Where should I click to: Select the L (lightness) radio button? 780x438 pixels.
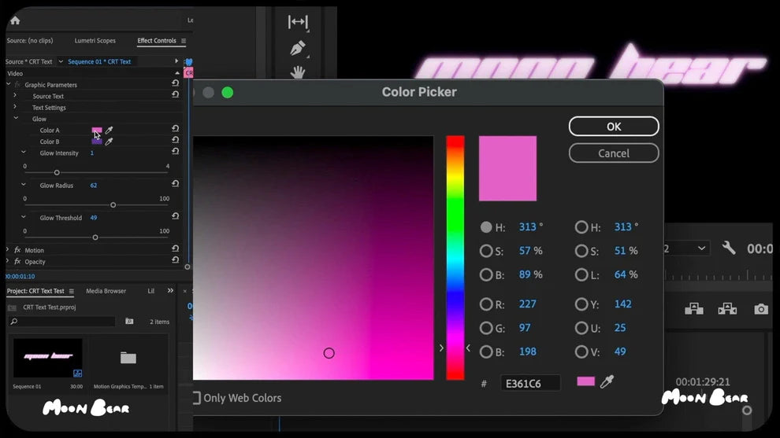pyautogui.click(x=581, y=274)
